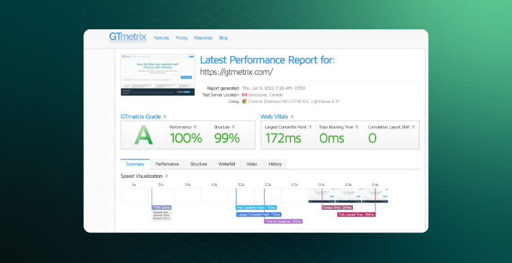Click the GTmetrix logo
Screen dimensions: 512x263
128,37
